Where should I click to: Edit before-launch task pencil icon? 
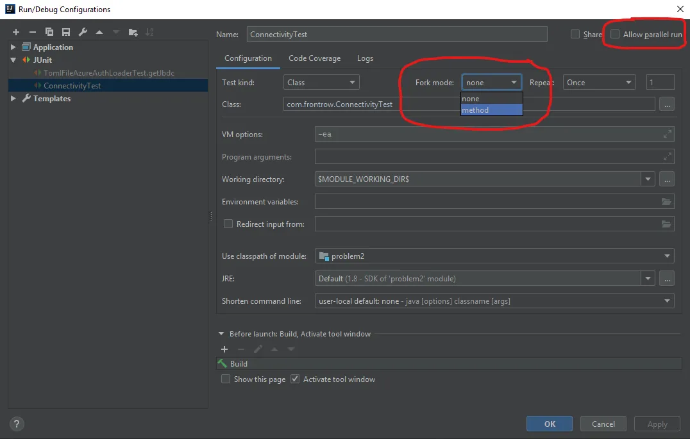click(258, 349)
